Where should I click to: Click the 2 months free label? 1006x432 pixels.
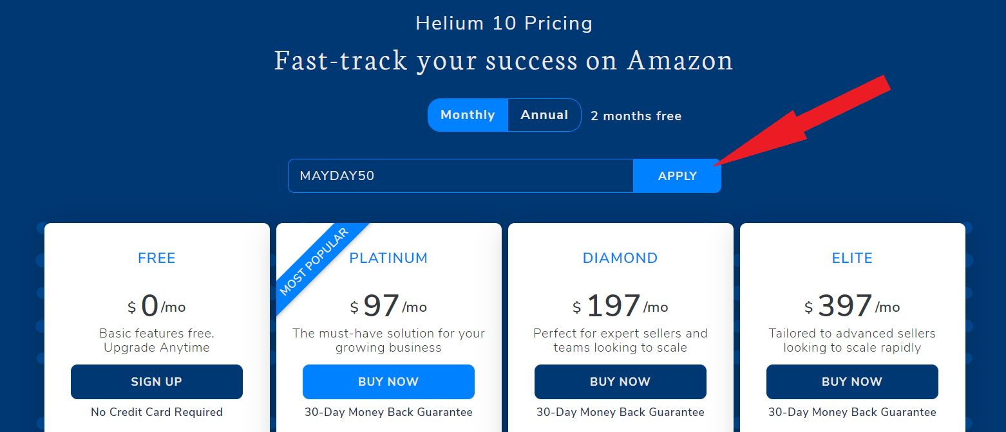click(636, 116)
